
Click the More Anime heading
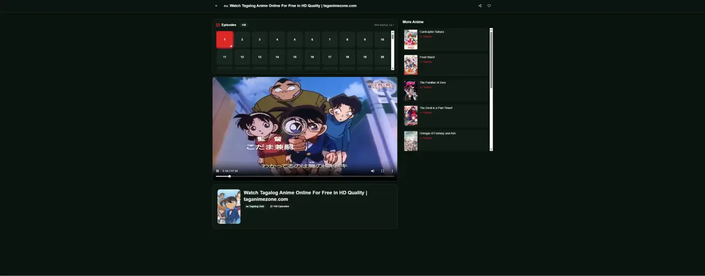pos(413,22)
